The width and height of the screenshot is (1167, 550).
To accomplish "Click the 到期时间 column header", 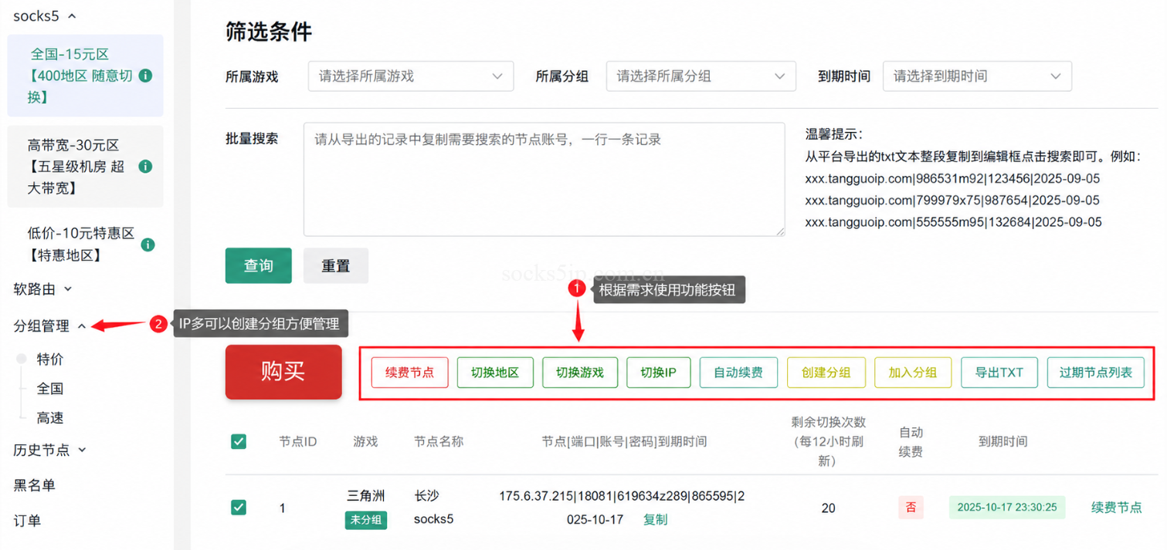I will pyautogui.click(x=1003, y=442).
